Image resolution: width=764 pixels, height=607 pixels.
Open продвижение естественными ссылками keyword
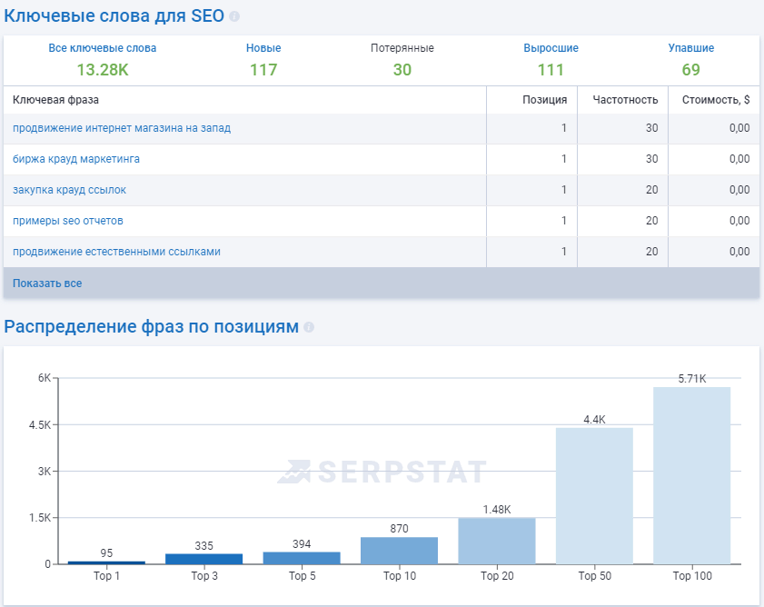116,252
